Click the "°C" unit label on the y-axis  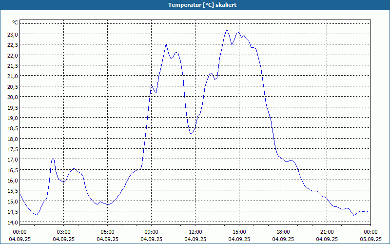(x=15, y=22)
